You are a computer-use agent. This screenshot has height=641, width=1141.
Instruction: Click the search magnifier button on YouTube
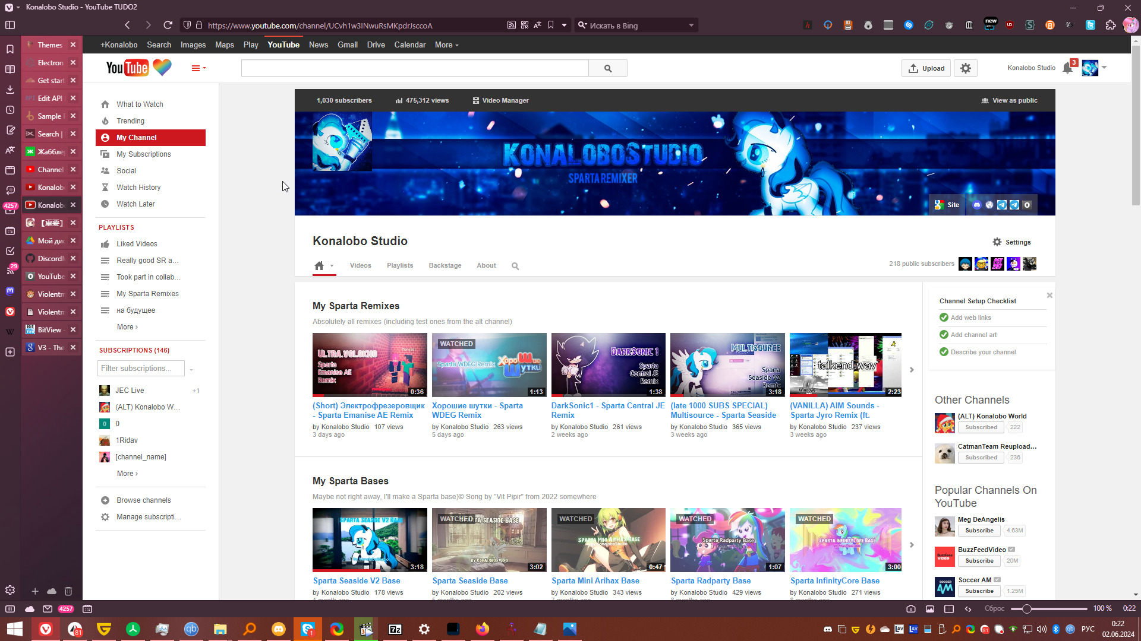(x=607, y=68)
